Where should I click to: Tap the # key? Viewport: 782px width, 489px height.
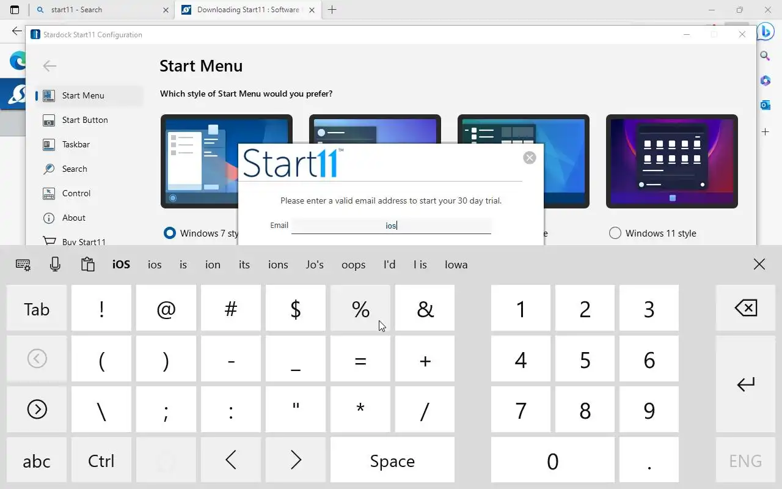[x=231, y=308]
